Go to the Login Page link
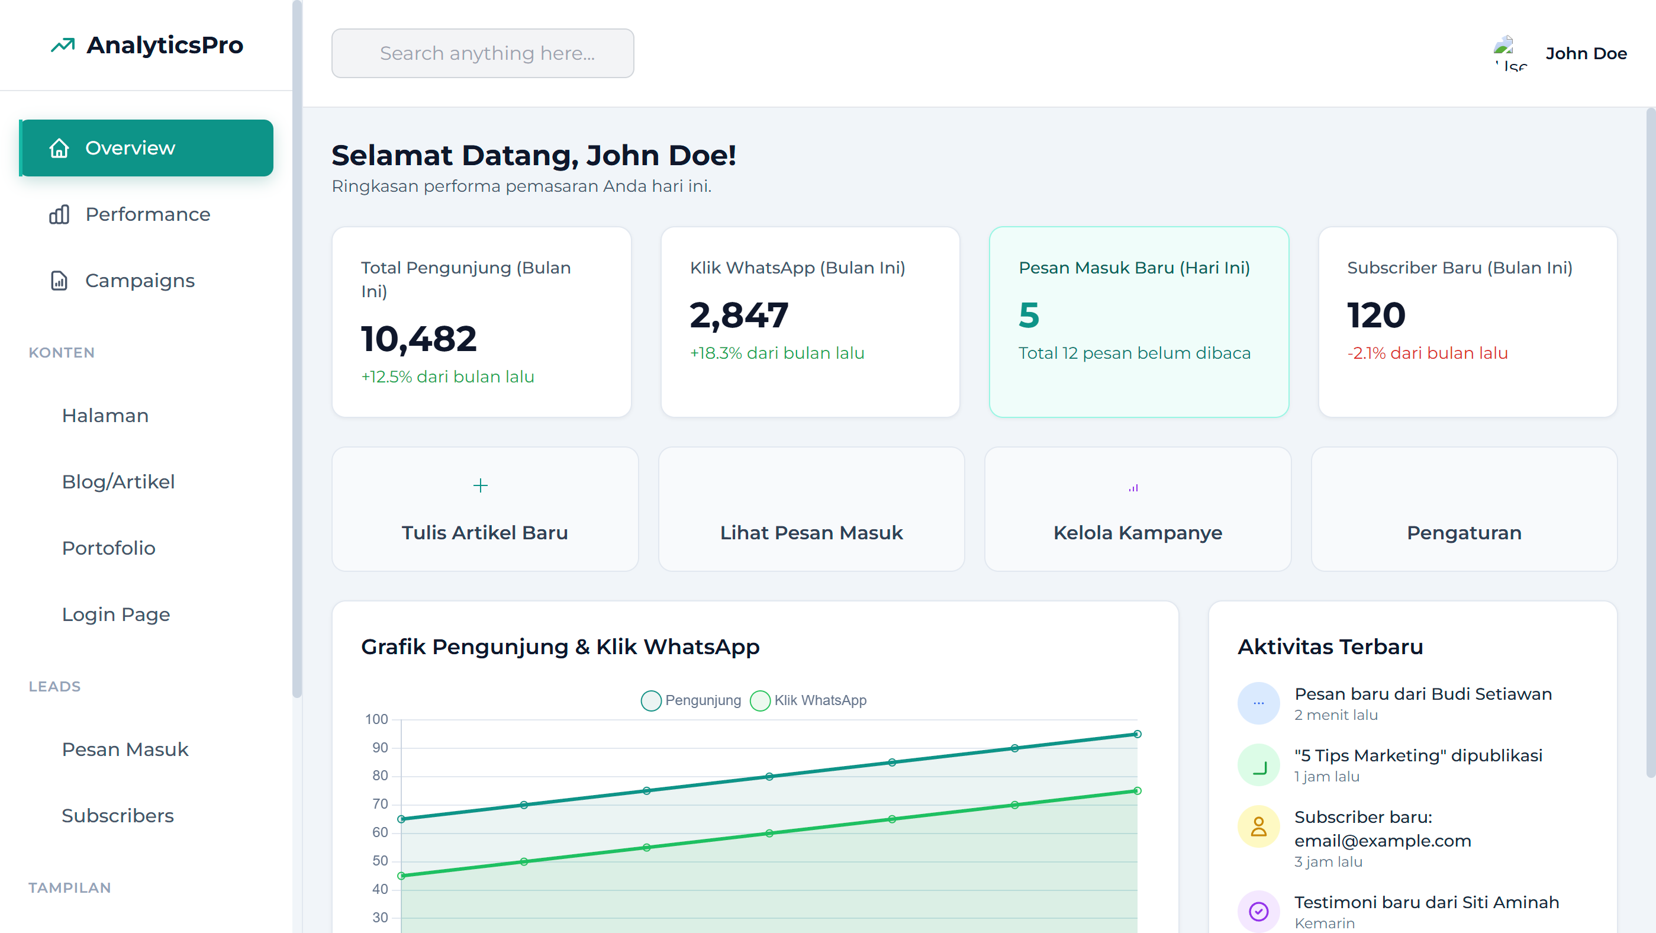The width and height of the screenshot is (1656, 933). click(x=116, y=614)
